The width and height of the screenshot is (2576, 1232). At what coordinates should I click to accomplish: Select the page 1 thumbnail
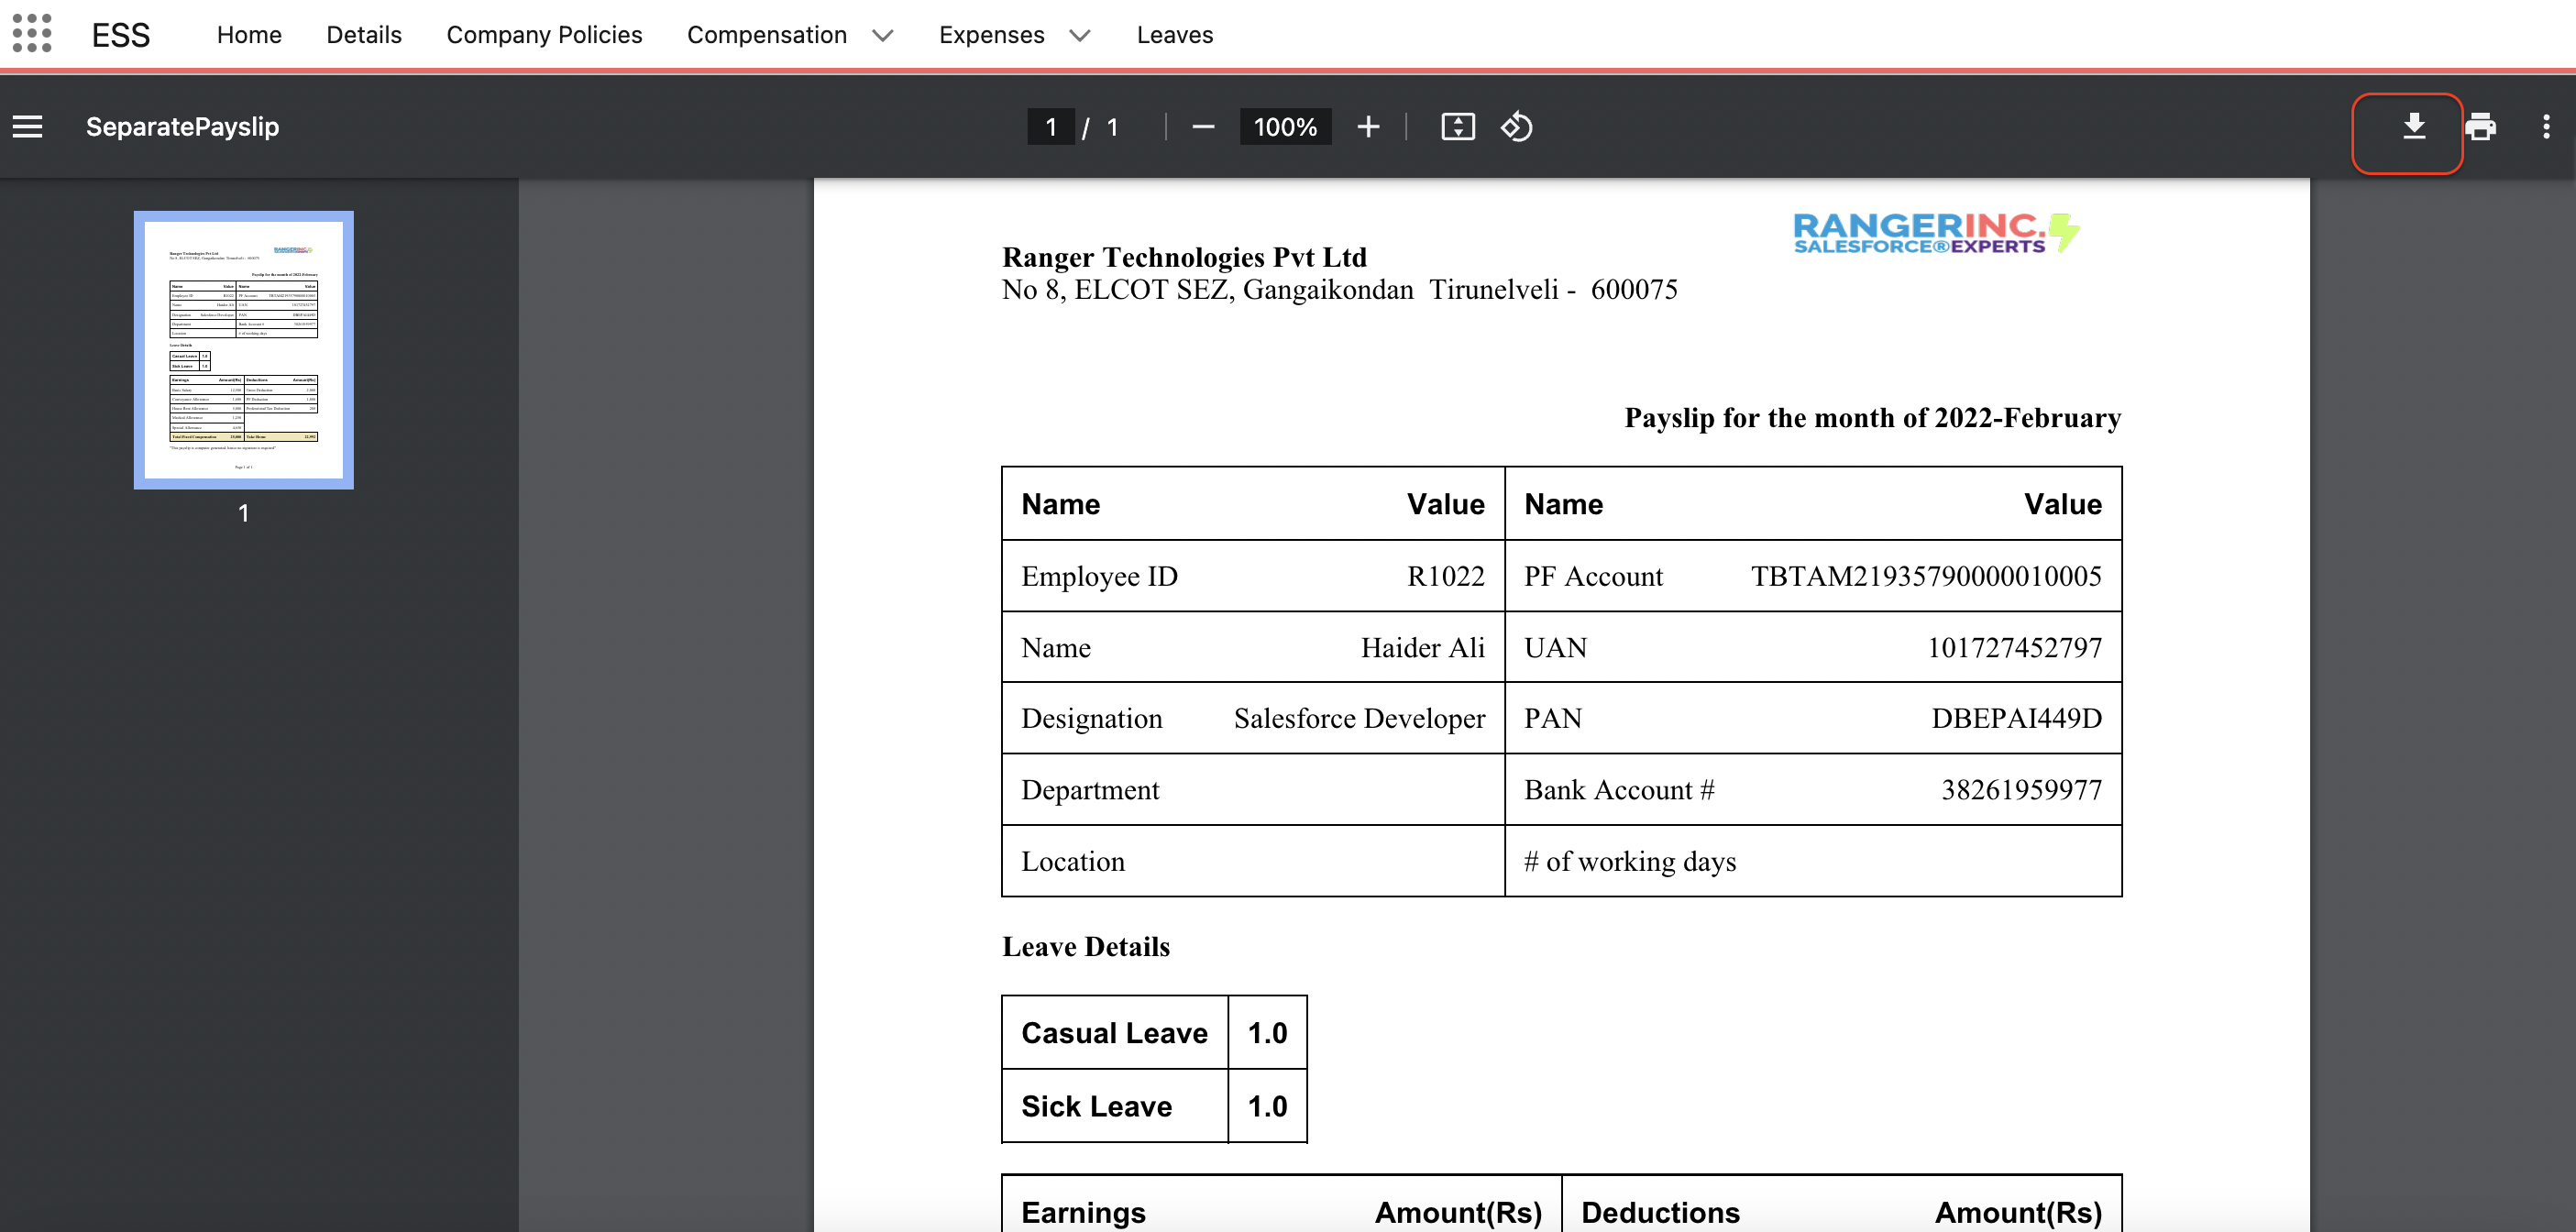[x=243, y=349]
